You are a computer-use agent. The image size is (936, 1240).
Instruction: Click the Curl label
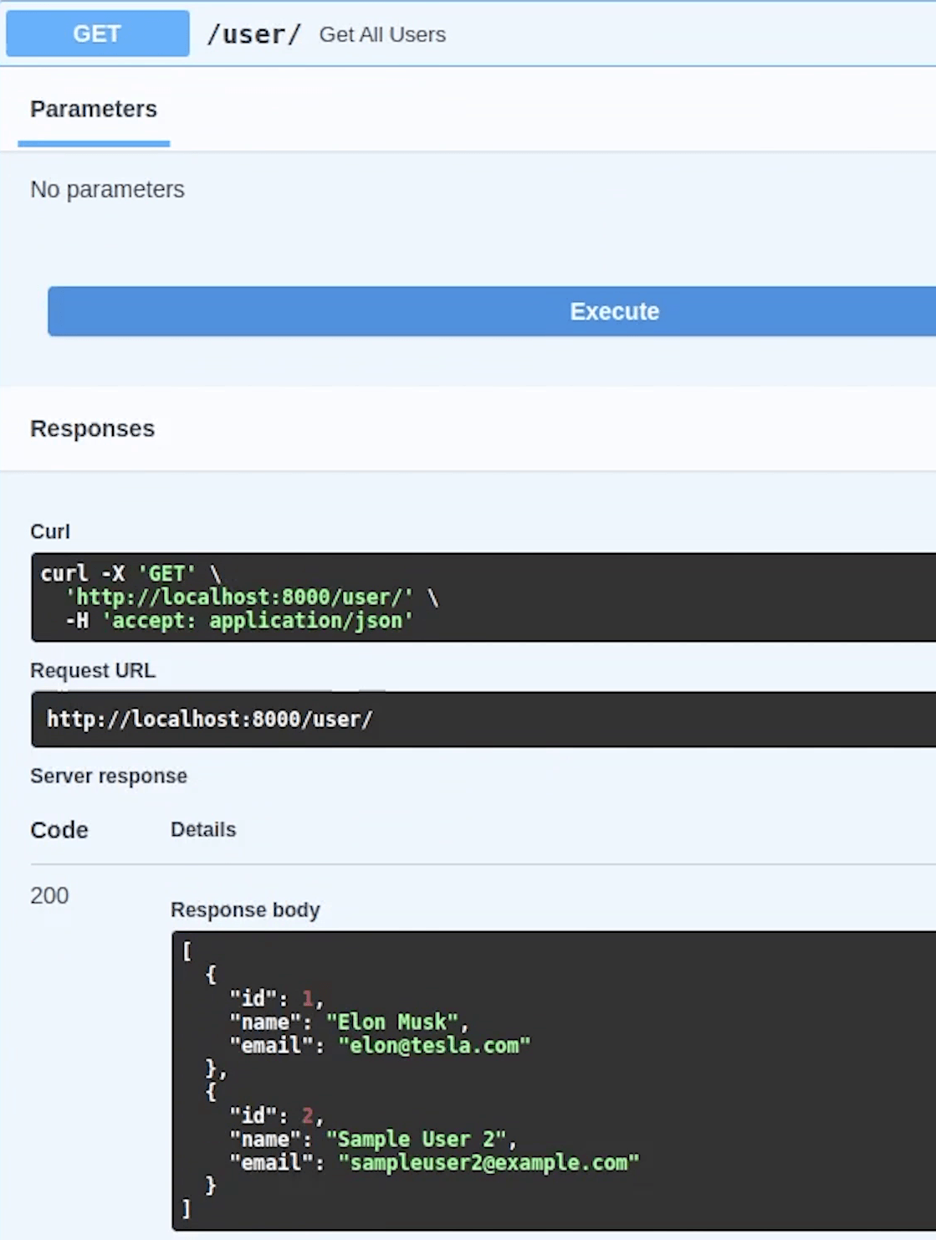(x=50, y=531)
